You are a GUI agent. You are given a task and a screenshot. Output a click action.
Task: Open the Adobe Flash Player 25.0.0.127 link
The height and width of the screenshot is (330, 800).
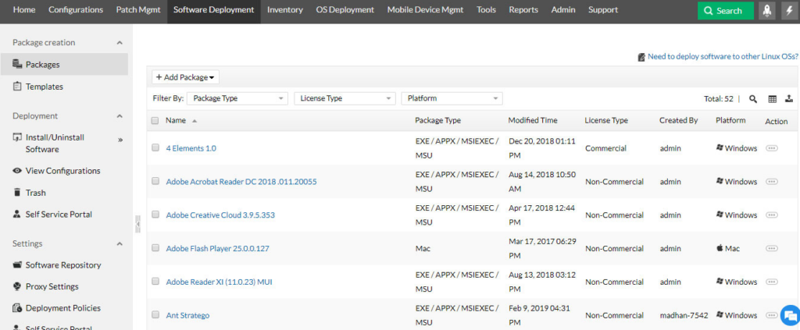tap(218, 249)
